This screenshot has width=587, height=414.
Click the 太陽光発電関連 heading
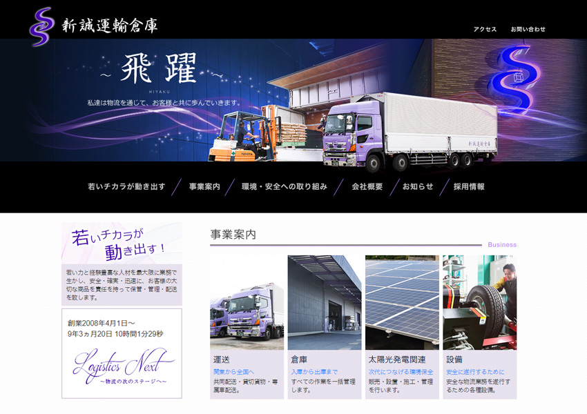click(x=397, y=359)
